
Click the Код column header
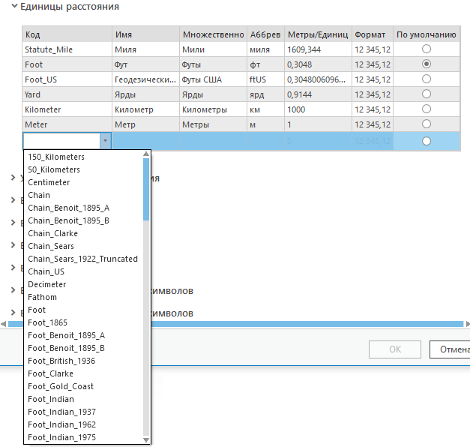pyautogui.click(x=67, y=34)
